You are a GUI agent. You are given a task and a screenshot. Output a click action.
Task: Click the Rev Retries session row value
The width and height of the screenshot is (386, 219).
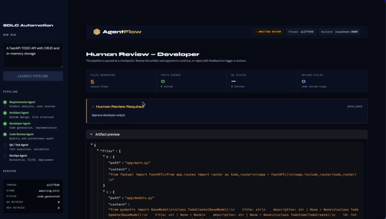click(x=58, y=208)
